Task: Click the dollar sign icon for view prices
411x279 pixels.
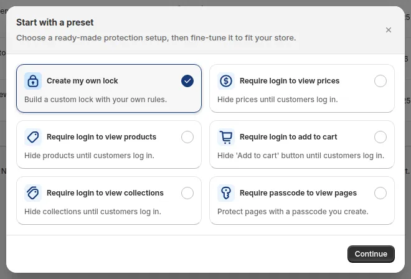Action: (x=226, y=81)
